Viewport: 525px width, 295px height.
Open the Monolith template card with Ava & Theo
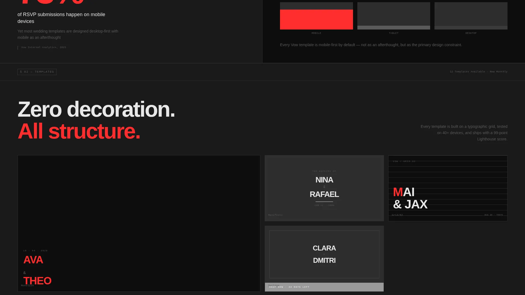pos(139,223)
